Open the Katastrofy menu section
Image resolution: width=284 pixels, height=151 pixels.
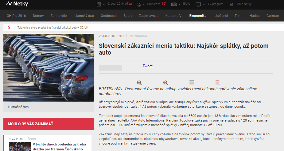pos(173,16)
